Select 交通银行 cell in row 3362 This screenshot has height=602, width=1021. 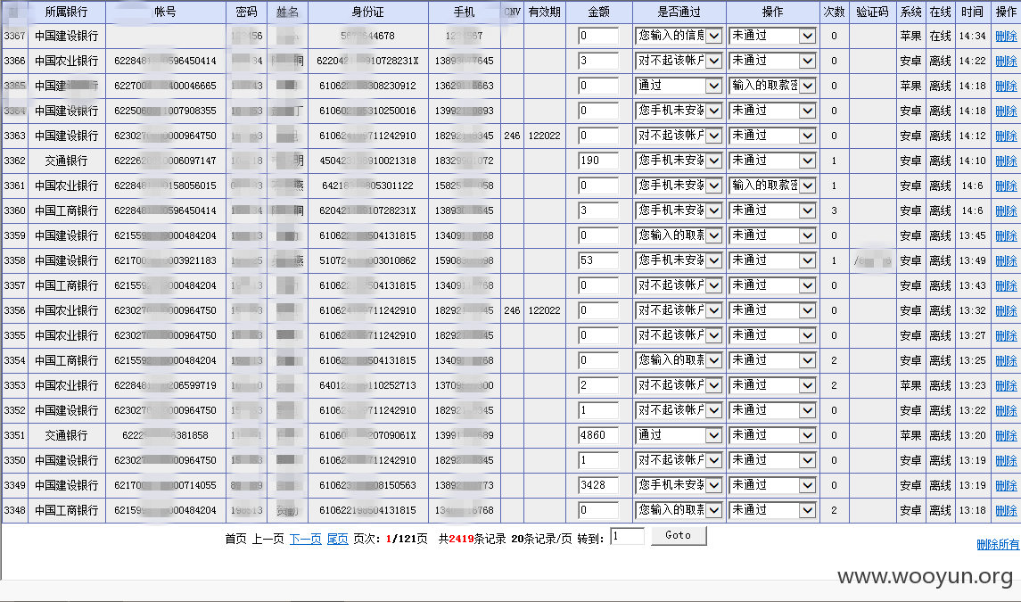coord(66,161)
